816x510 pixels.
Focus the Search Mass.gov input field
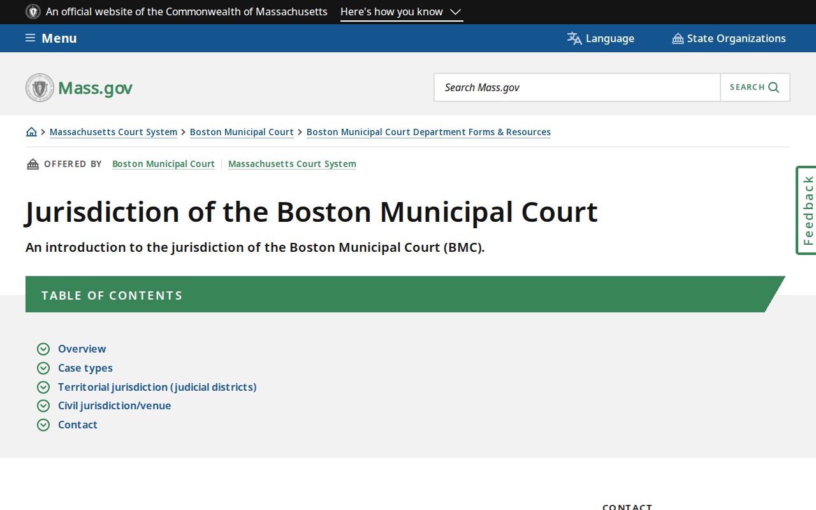pos(578,87)
